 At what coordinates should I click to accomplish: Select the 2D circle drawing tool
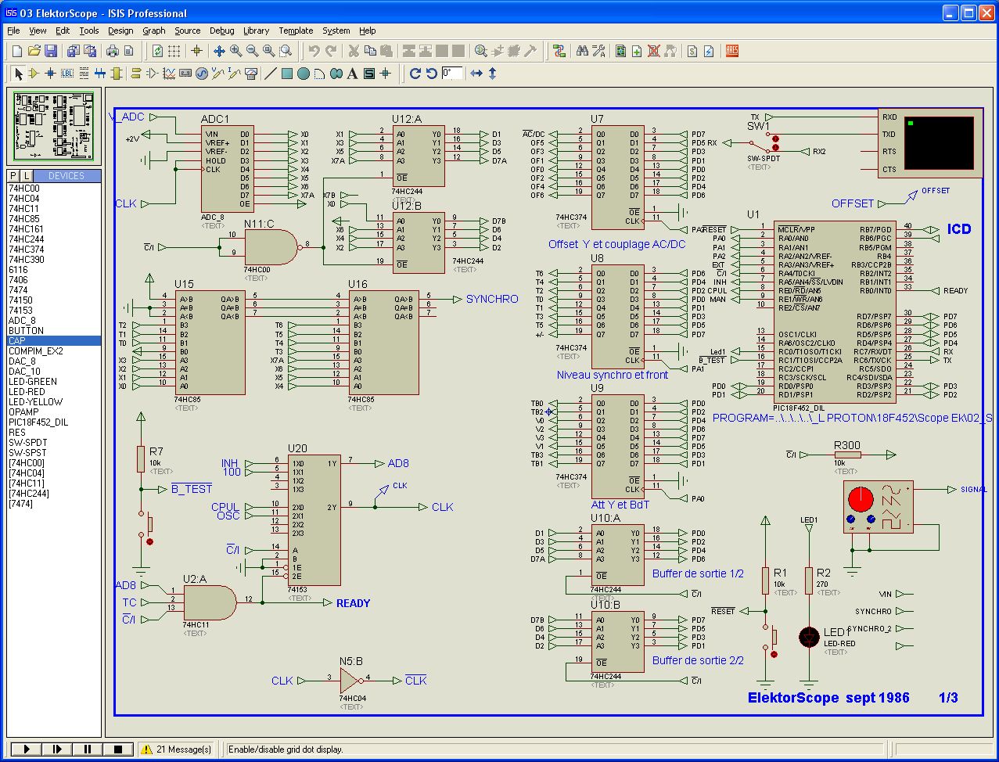pyautogui.click(x=304, y=74)
